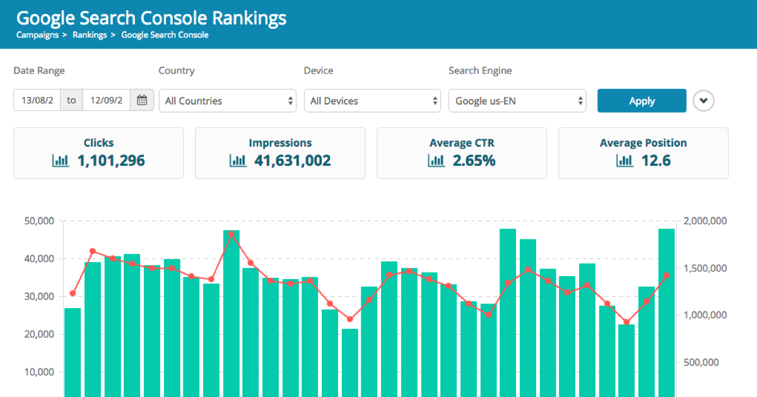The height and width of the screenshot is (397, 757).
Task: Click the Search Engine label
Action: click(480, 71)
